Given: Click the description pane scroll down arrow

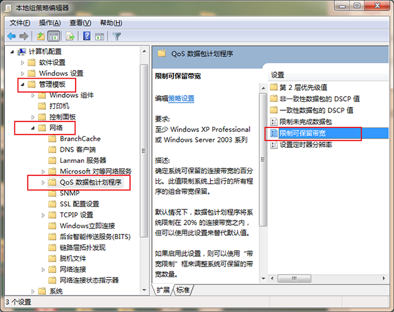Looking at the screenshot, I should (x=263, y=279).
